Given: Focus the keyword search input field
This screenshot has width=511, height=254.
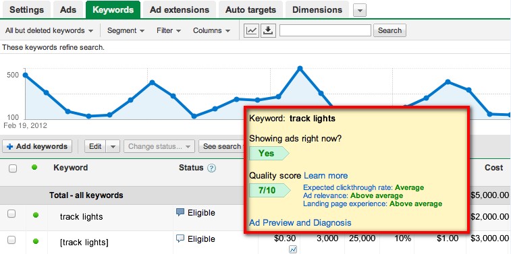Looking at the screenshot, I should [325, 30].
